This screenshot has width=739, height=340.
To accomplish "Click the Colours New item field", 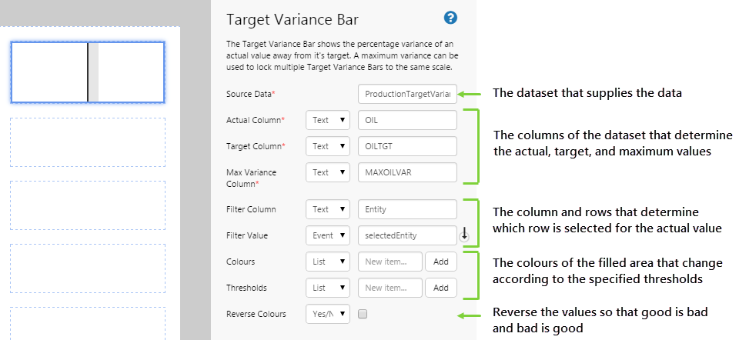I will click(390, 262).
